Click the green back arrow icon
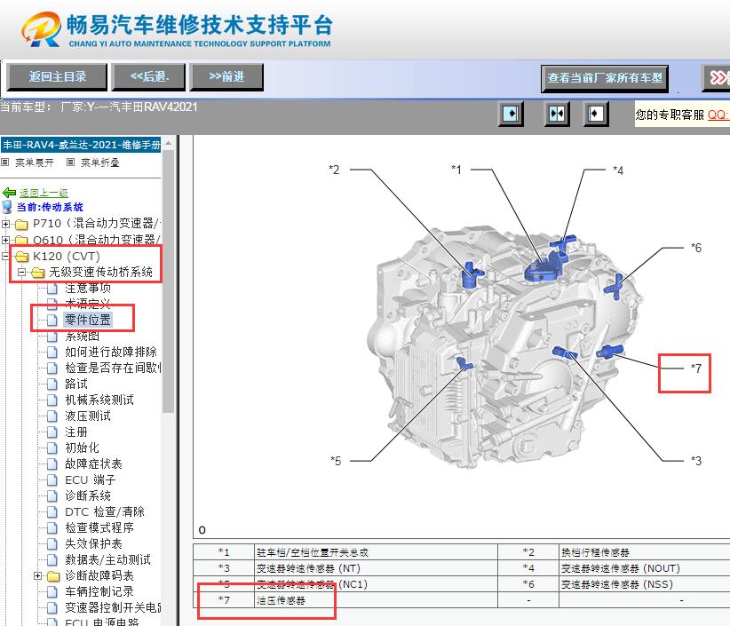Image resolution: width=730 pixels, height=626 pixels. (x=9, y=192)
